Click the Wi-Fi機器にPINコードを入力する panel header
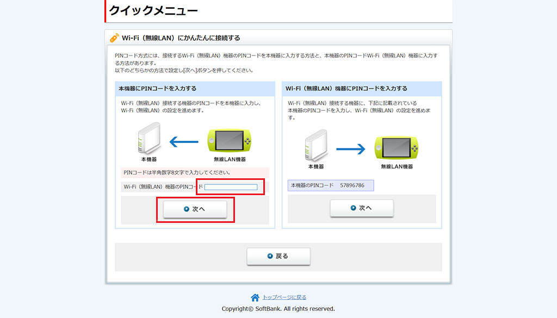This screenshot has width=557, height=318. pyautogui.click(x=346, y=88)
